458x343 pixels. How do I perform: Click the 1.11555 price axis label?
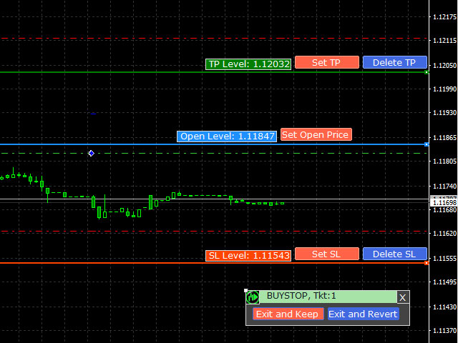coord(444,259)
